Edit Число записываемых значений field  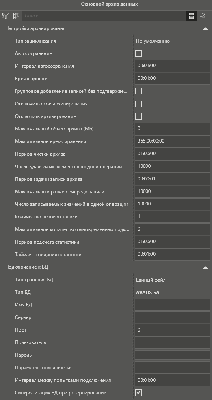pos(173,204)
